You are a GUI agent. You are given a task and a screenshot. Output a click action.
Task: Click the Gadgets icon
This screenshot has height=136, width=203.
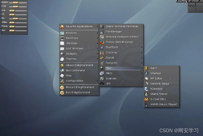pyautogui.click(x=62, y=54)
